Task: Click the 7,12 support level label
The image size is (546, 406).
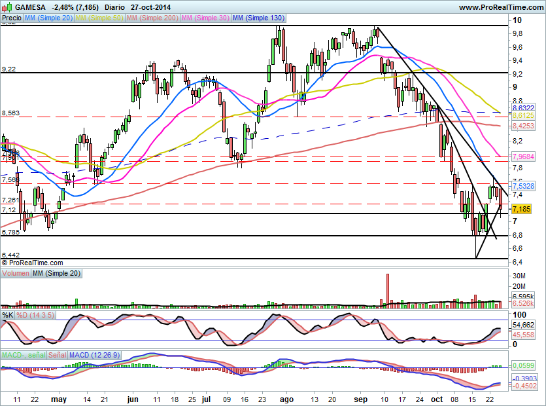Action: [x=9, y=210]
